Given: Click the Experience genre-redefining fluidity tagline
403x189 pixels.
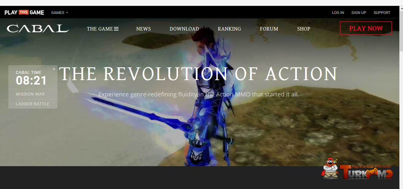Looking at the screenshot, I should pos(199,94).
